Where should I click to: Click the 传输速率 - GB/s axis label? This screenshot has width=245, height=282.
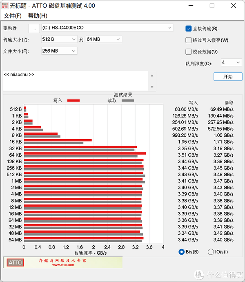coord(91,253)
